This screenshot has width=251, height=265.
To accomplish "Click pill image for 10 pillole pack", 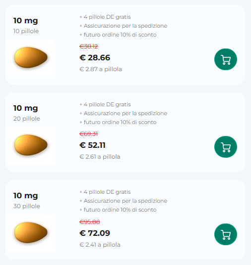I will click(x=31, y=58).
